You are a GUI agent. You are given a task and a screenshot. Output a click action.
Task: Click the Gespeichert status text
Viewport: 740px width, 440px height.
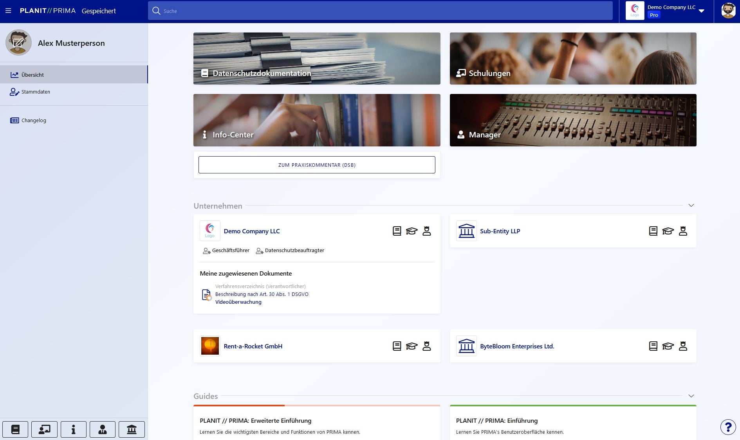coord(99,11)
